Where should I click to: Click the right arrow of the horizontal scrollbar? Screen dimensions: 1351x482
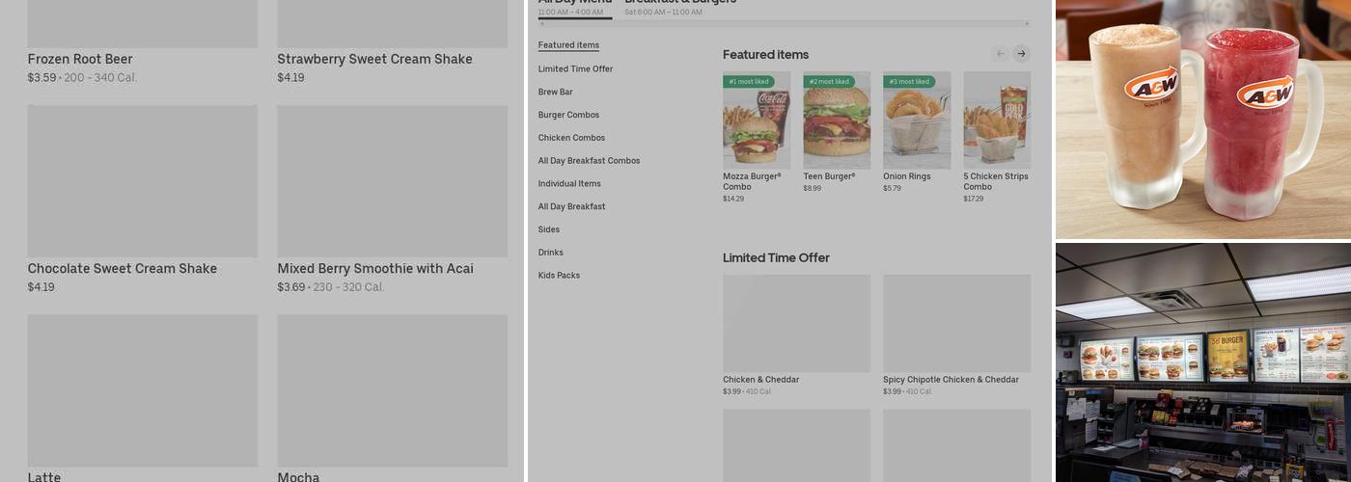click(1026, 23)
